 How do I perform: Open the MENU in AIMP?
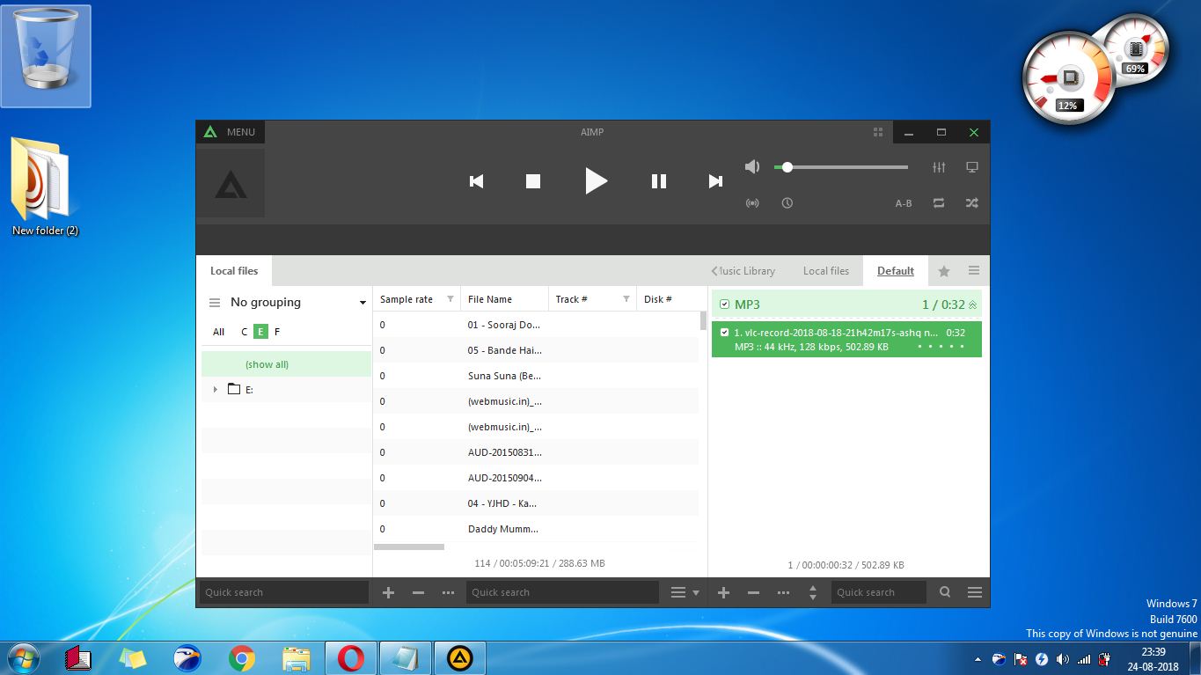(230, 131)
